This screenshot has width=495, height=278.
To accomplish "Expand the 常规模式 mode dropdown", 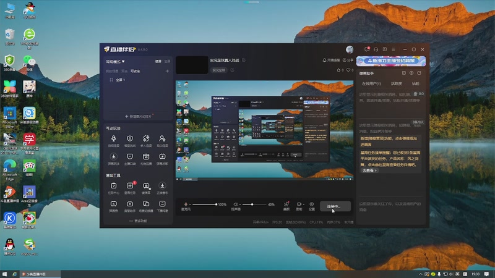I will (115, 61).
